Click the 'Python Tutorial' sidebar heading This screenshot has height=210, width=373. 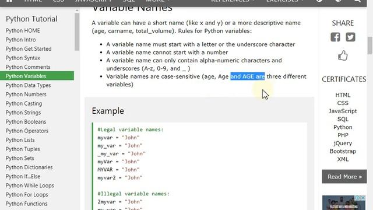(x=31, y=19)
